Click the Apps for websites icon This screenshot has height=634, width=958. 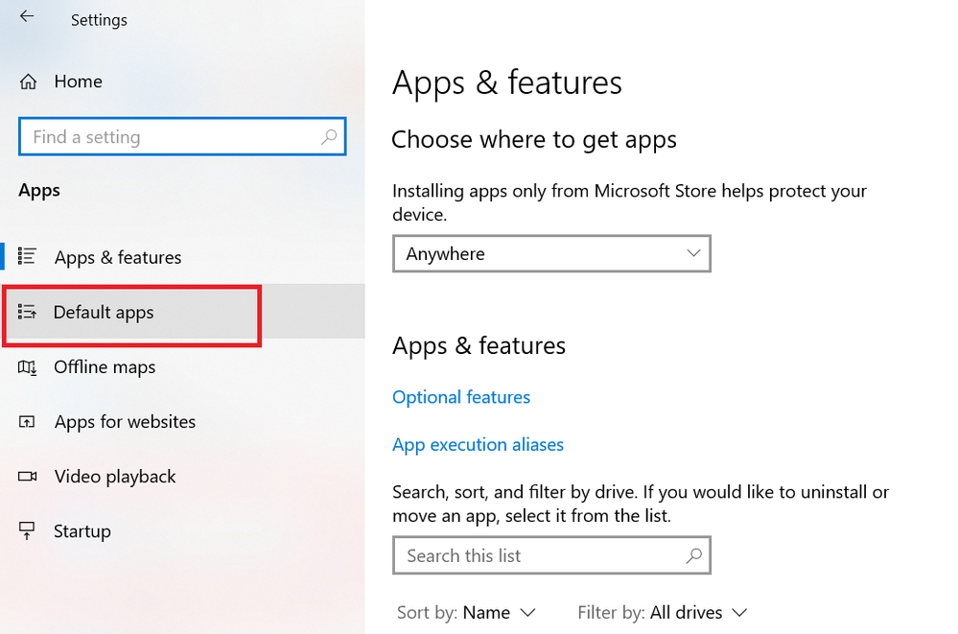(27, 422)
